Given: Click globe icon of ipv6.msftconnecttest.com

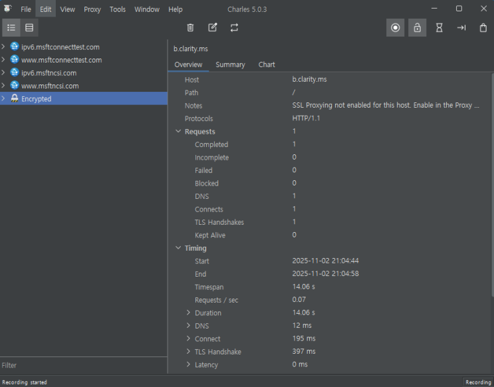Looking at the screenshot, I should point(15,47).
